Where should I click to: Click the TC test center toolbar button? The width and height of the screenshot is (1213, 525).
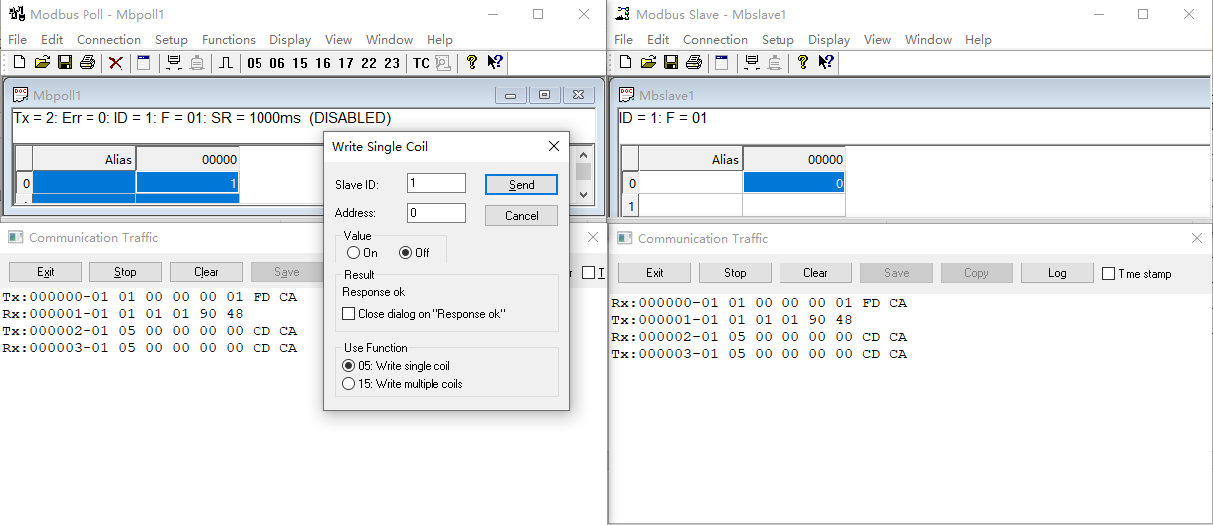421,63
